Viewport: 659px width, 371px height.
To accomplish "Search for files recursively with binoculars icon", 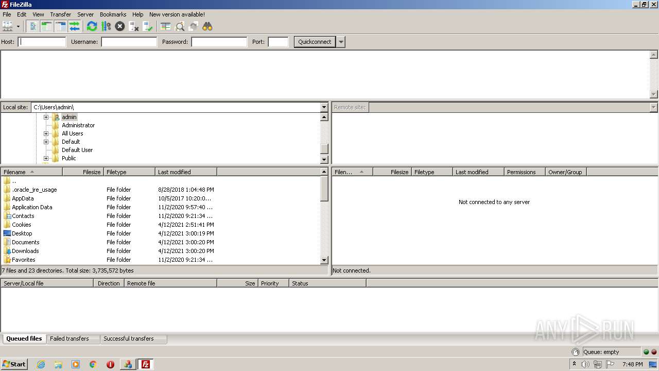I will 207,26.
